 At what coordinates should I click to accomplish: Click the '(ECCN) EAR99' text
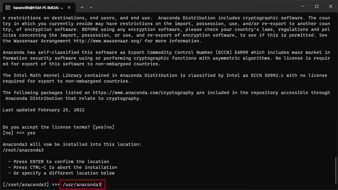(232, 52)
